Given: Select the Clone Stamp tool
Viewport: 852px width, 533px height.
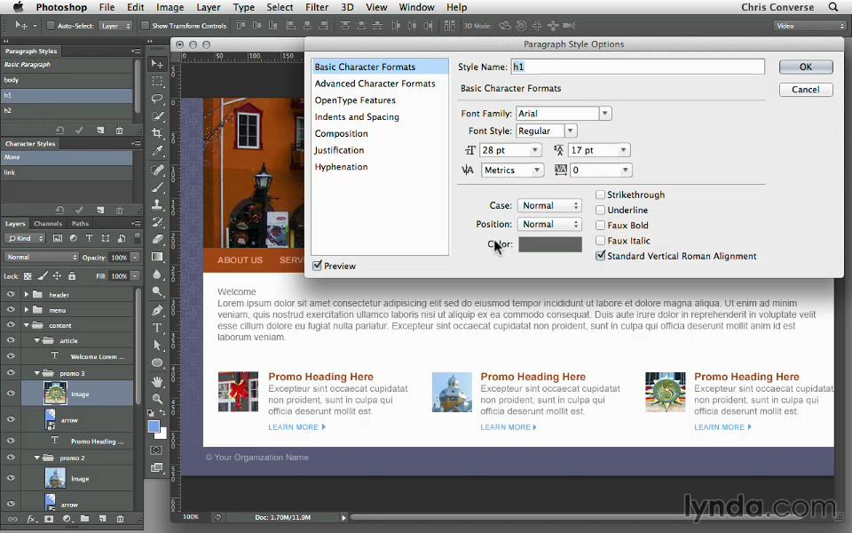Looking at the screenshot, I should pos(157,204).
